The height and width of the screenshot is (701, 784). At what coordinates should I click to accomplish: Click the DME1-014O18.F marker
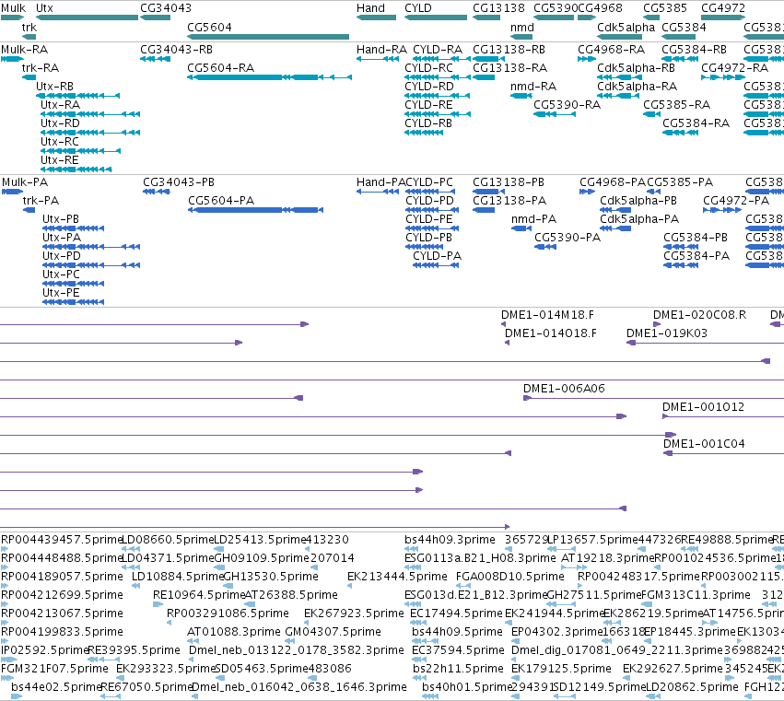point(507,343)
